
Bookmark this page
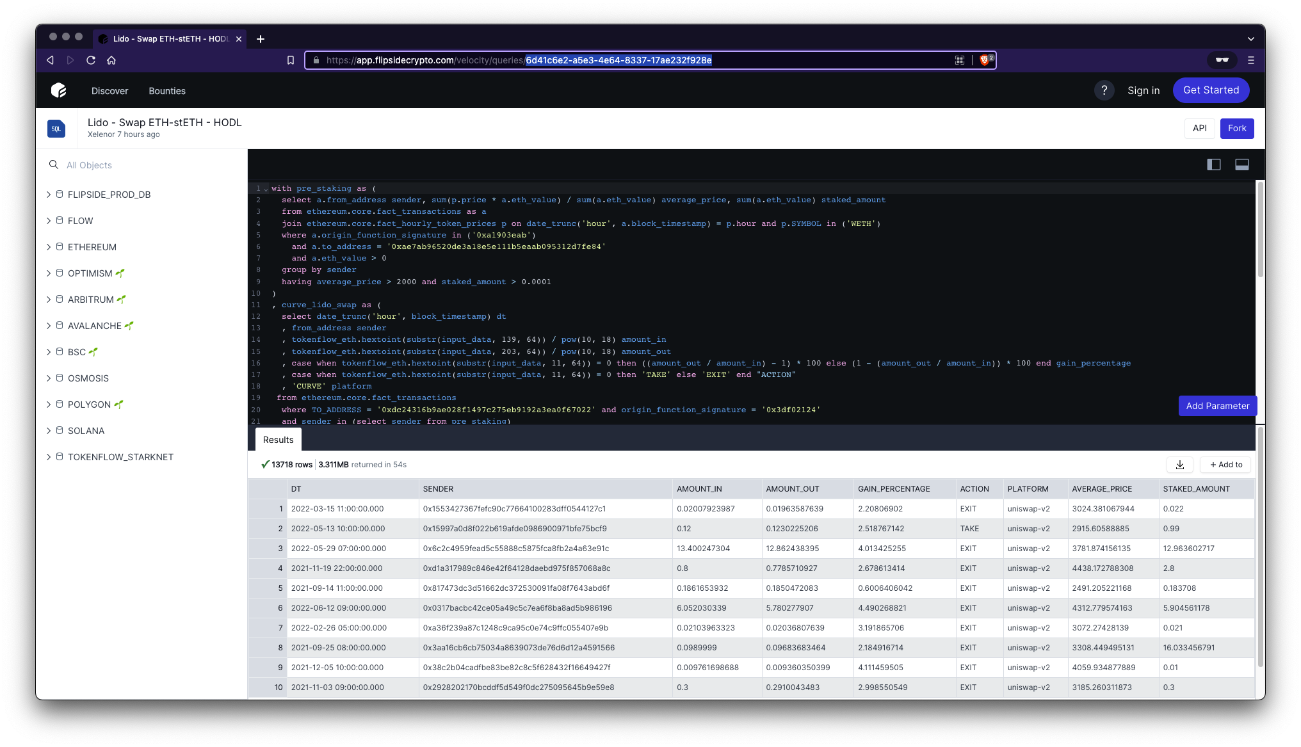tap(291, 60)
